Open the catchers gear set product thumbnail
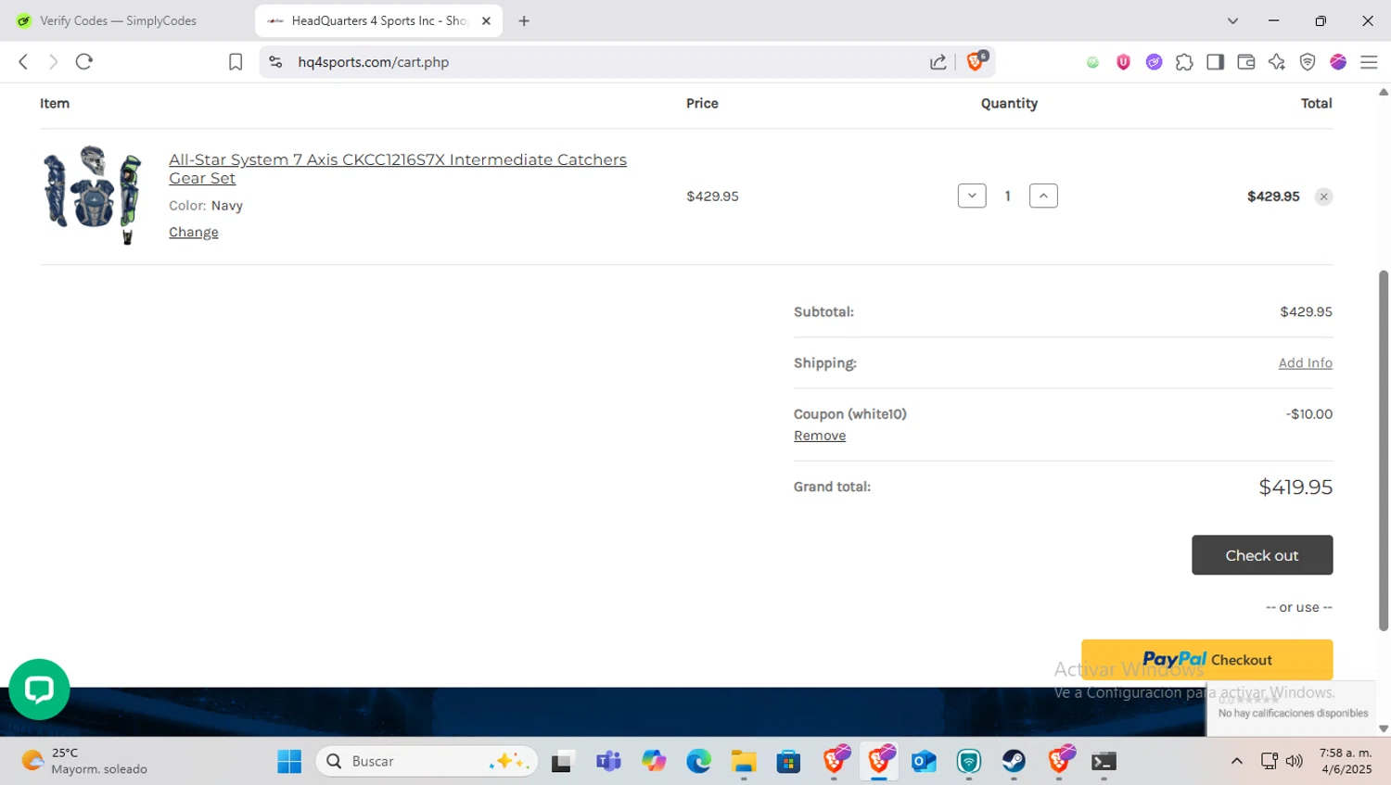This screenshot has height=785, width=1391. tap(92, 195)
